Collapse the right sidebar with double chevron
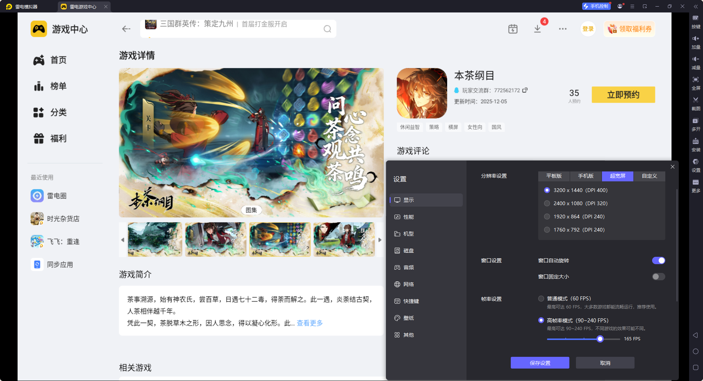The width and height of the screenshot is (703, 381). point(696,6)
